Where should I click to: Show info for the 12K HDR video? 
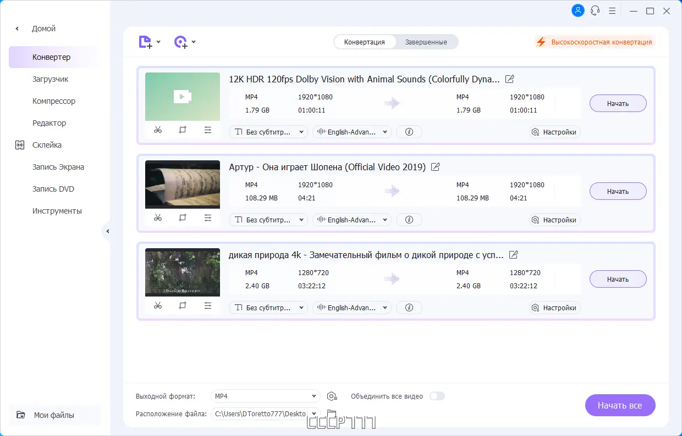coord(409,132)
